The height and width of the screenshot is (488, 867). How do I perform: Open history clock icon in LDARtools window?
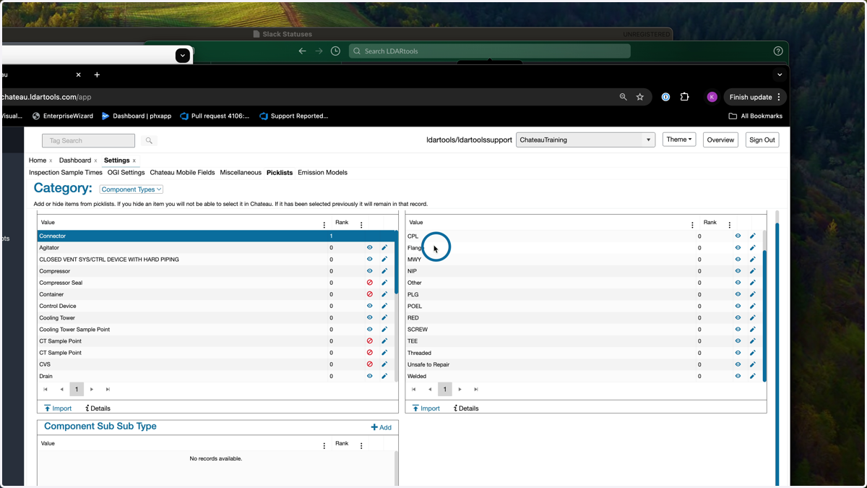(x=335, y=51)
